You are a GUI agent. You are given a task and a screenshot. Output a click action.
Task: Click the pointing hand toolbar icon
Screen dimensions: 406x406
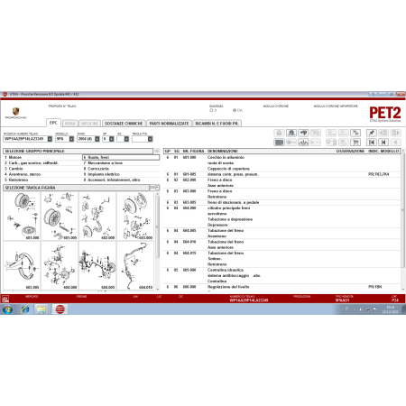pyautogui.click(x=303, y=133)
